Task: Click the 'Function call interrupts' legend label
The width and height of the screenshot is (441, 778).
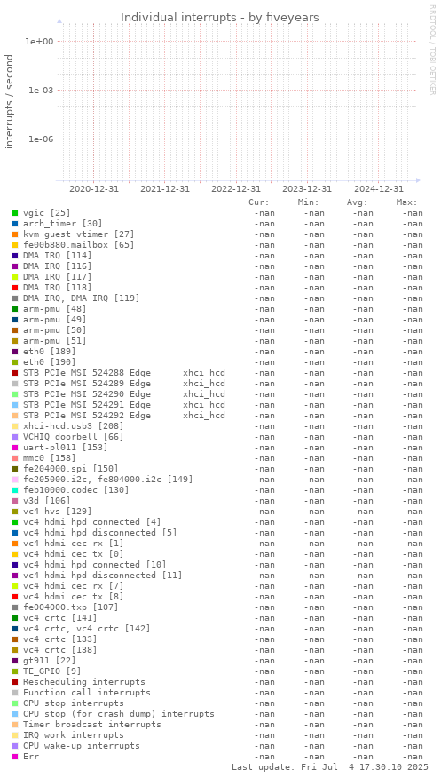Action: click(x=87, y=693)
